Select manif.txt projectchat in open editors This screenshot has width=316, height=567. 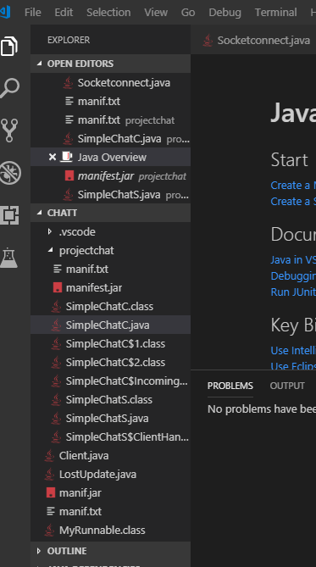(110, 120)
